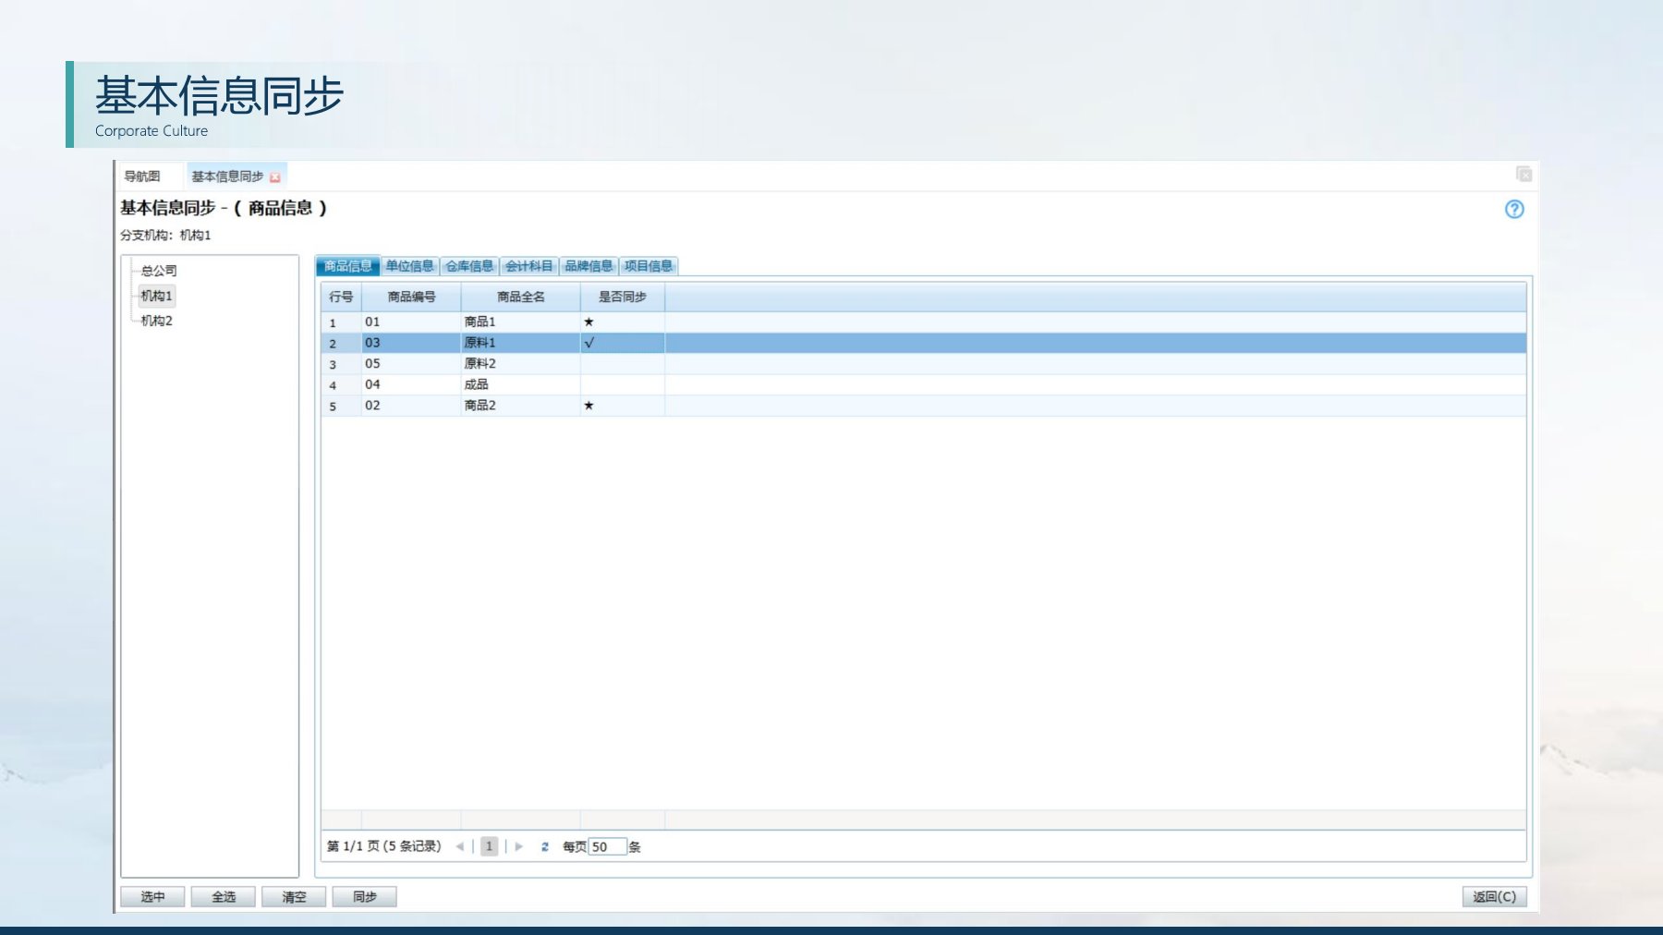Toggle the checkmark in 原料1 sync cell

589,343
